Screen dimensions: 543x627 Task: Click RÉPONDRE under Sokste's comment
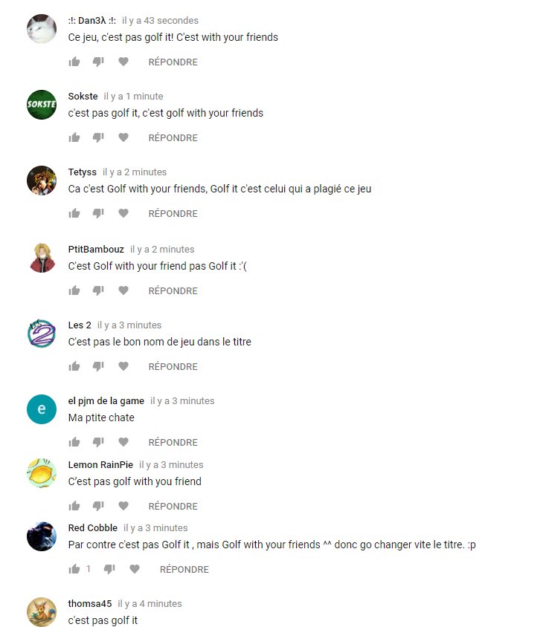coord(173,138)
